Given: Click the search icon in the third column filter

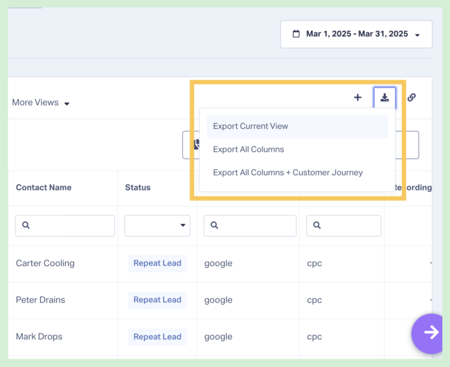Looking at the screenshot, I should [x=214, y=225].
